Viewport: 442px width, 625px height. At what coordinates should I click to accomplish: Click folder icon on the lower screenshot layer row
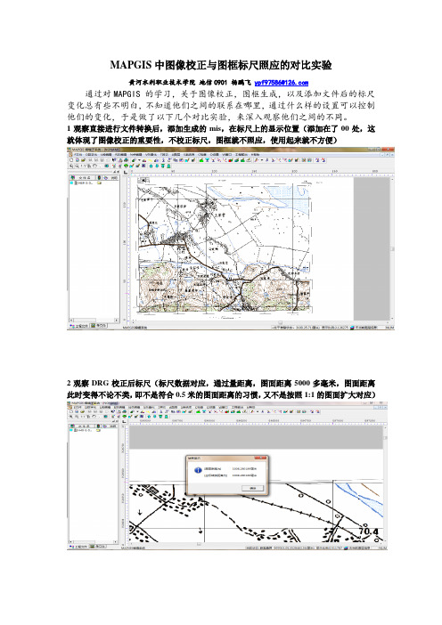(x=98, y=430)
